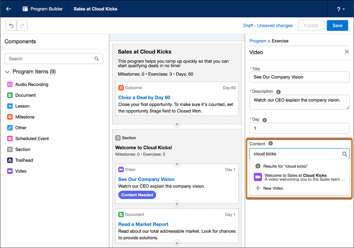354x248 pixels.
Task: Collapse the Program Items (9) section
Action: click(x=7, y=71)
